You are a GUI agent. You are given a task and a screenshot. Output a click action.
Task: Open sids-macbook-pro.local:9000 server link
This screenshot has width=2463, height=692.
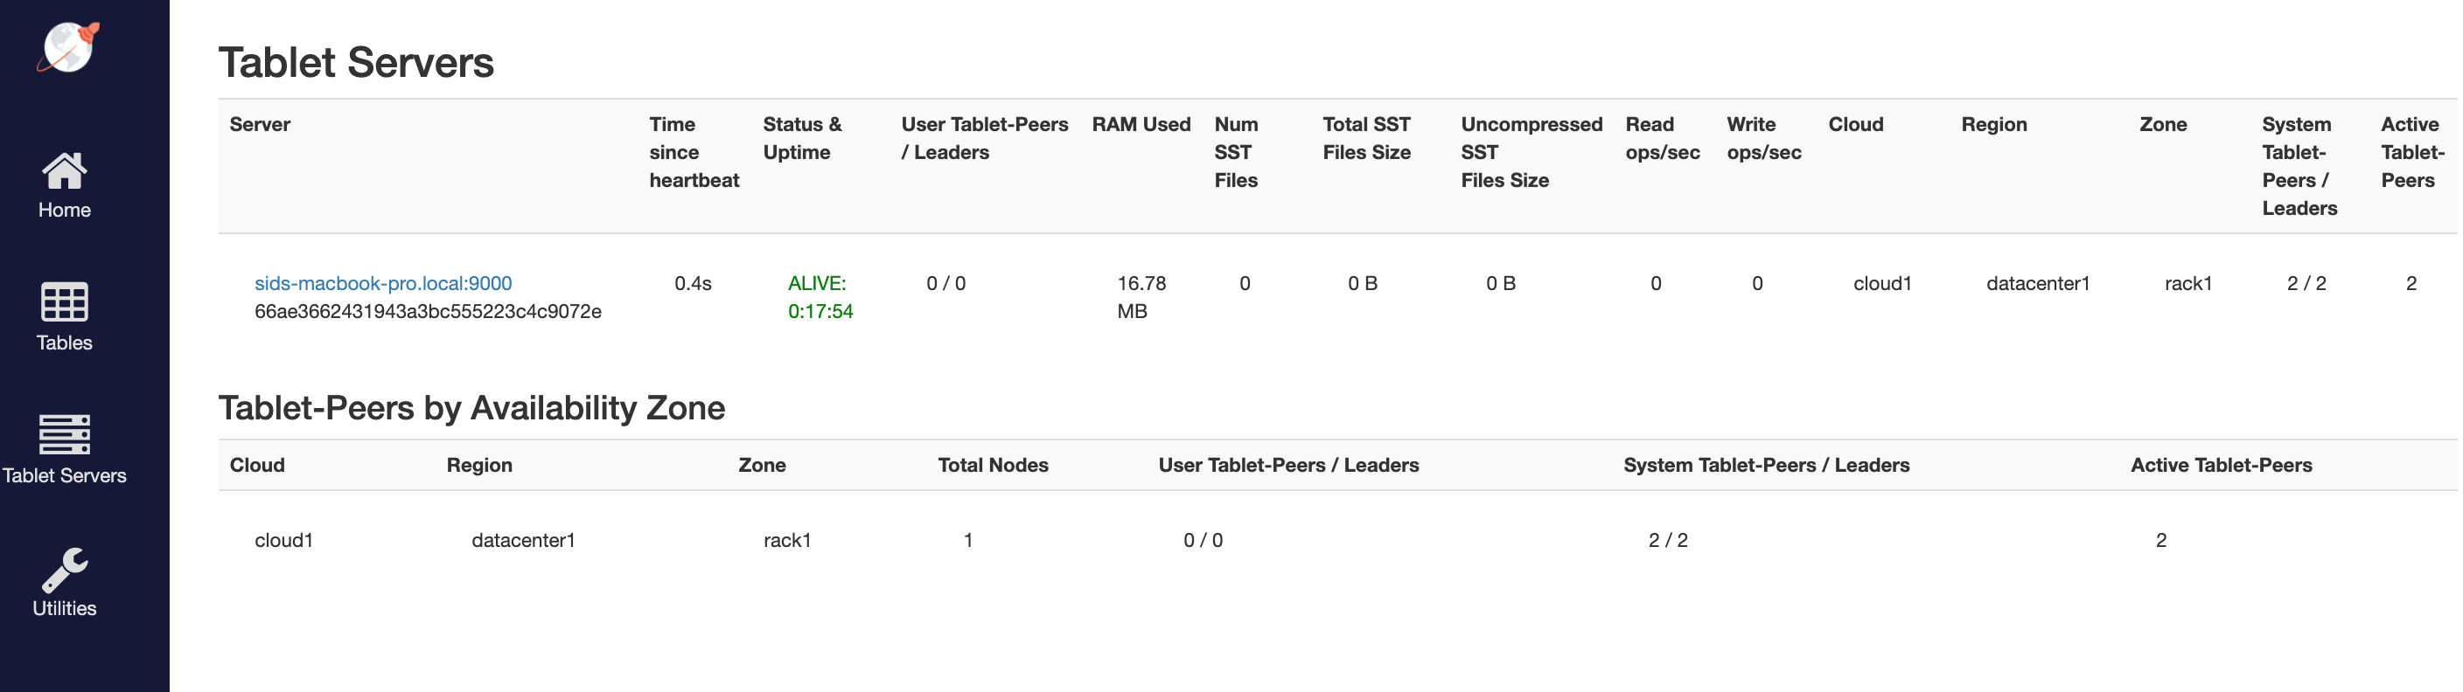[x=382, y=284]
